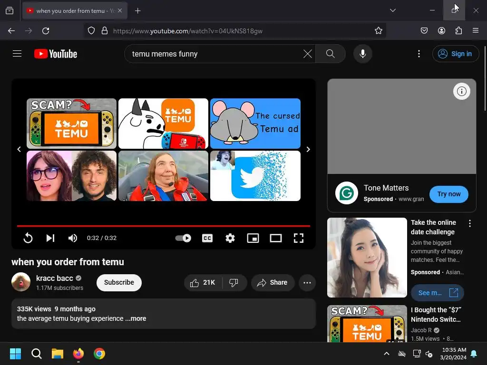Open Chrome from taskbar
The width and height of the screenshot is (487, 365).
99,354
